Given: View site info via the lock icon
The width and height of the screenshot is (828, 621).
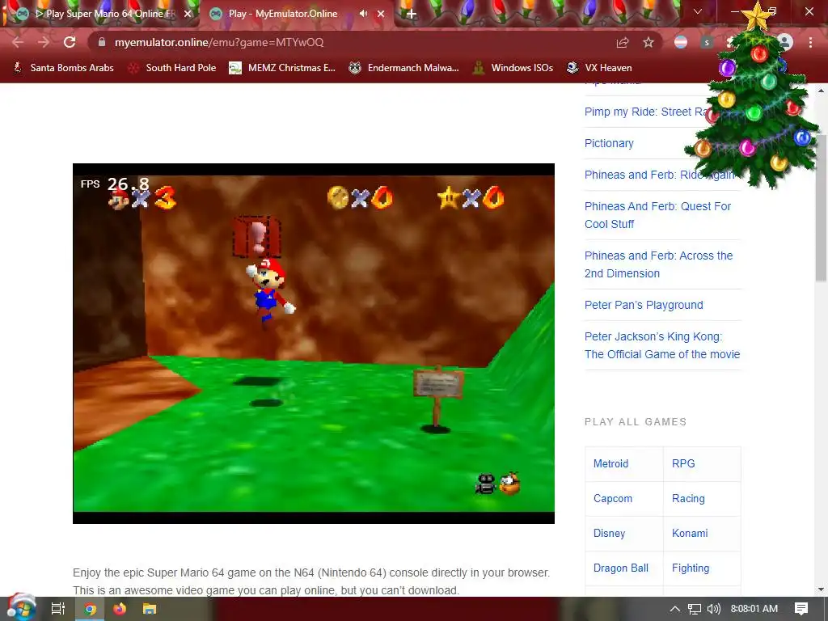Looking at the screenshot, I should coord(102,42).
